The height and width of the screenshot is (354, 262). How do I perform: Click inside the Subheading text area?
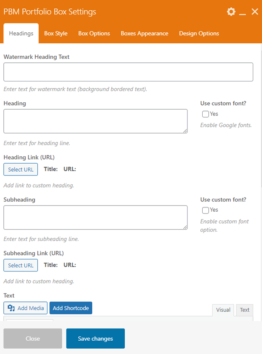95,217
